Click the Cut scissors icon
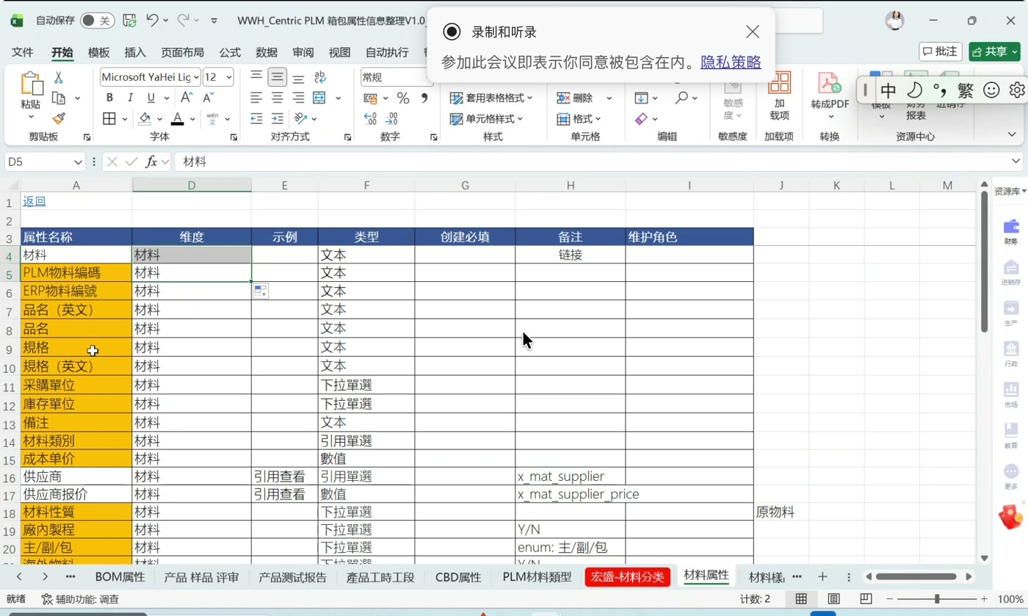Viewport: 1028px width, 616px height. pyautogui.click(x=59, y=78)
